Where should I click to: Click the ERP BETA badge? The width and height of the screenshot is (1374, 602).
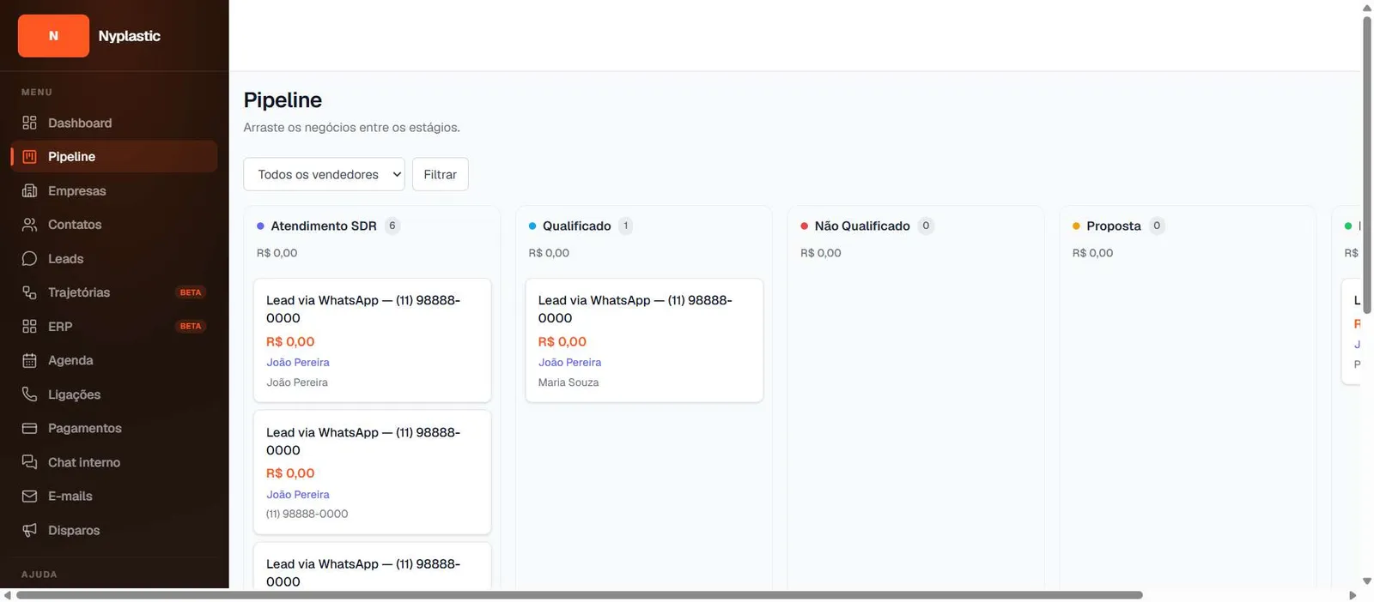[191, 326]
